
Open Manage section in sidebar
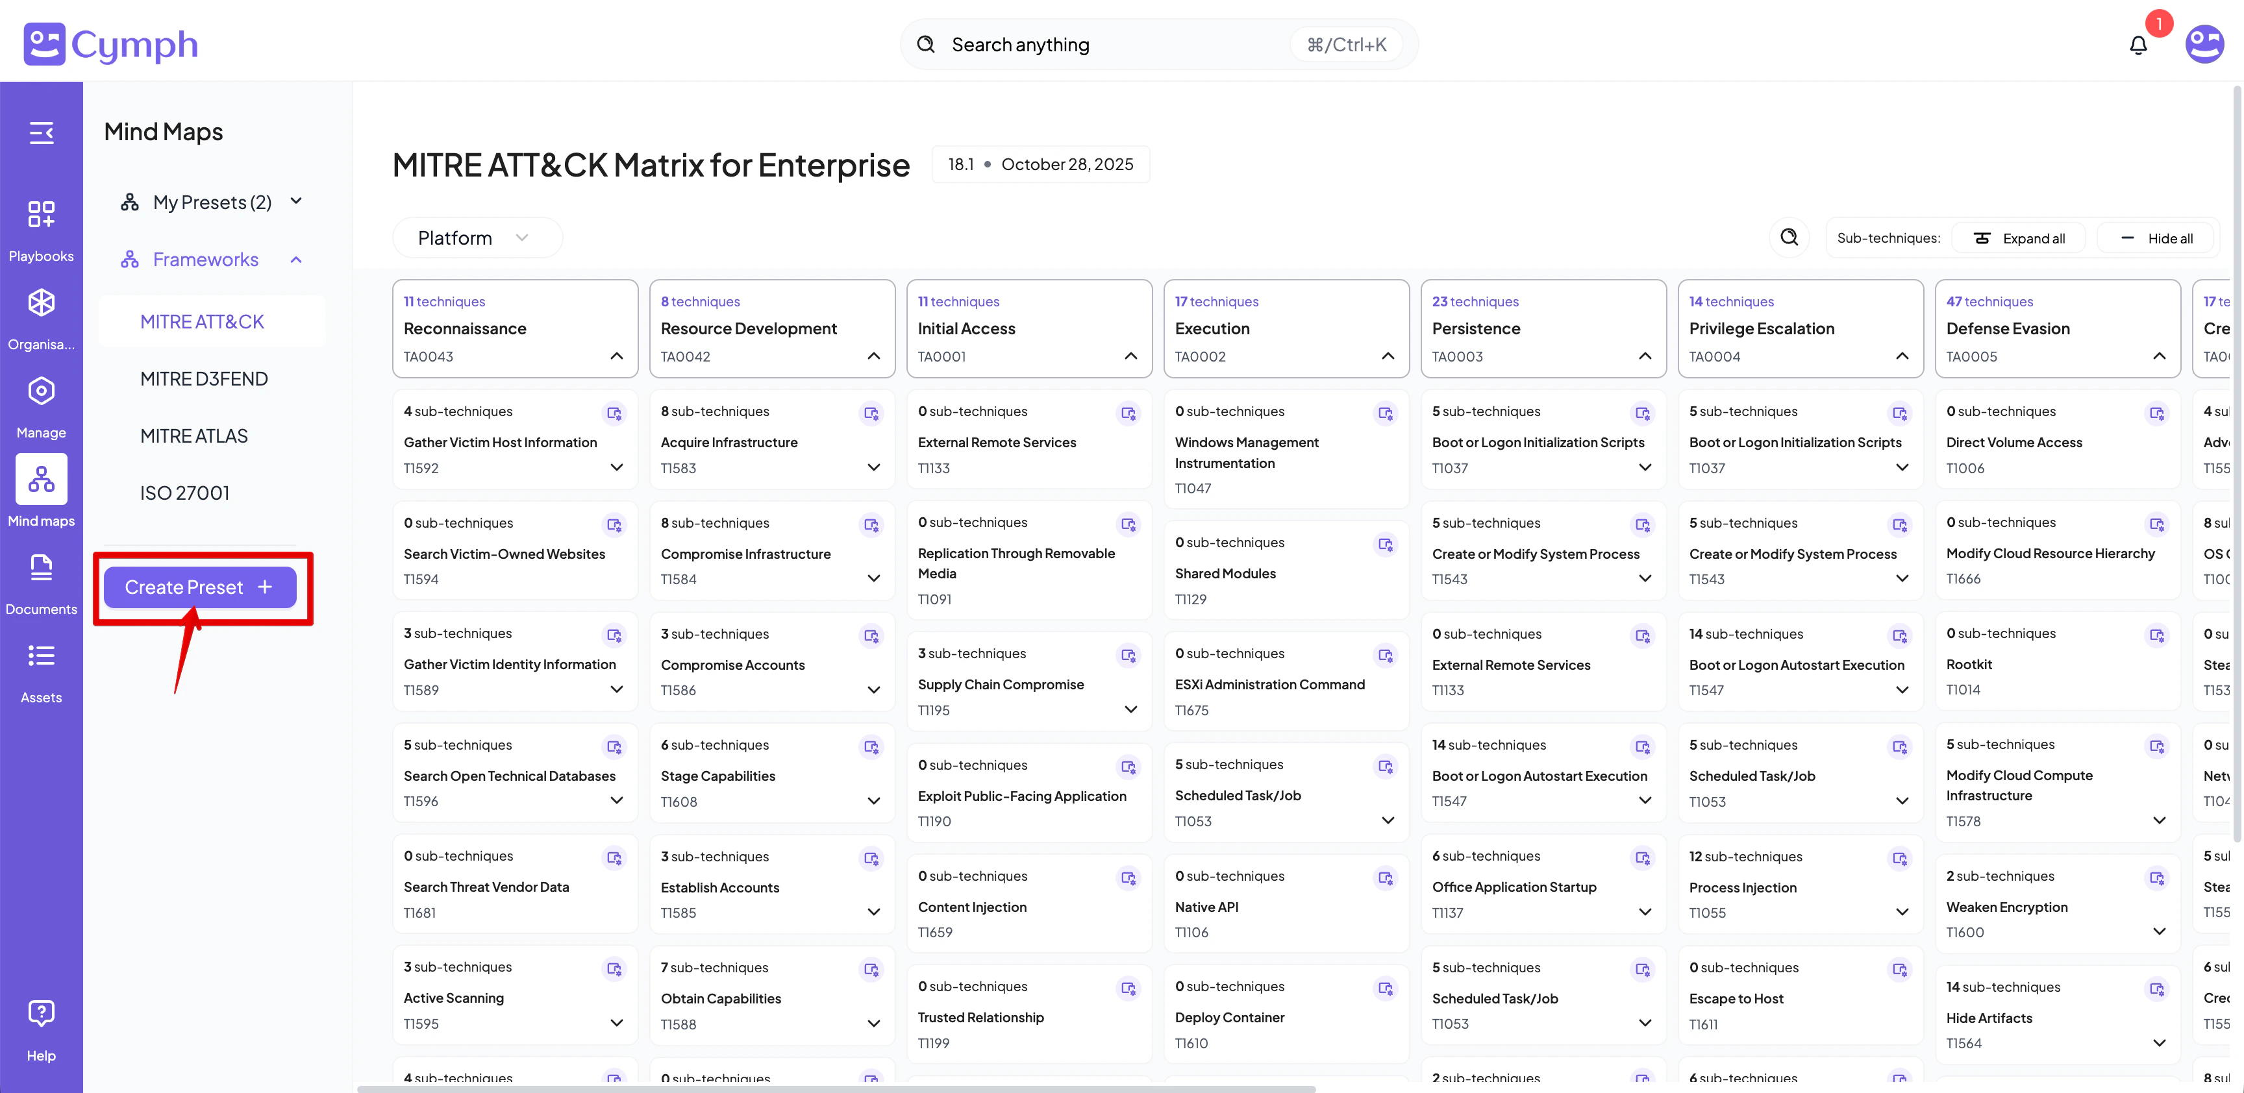pos(41,408)
